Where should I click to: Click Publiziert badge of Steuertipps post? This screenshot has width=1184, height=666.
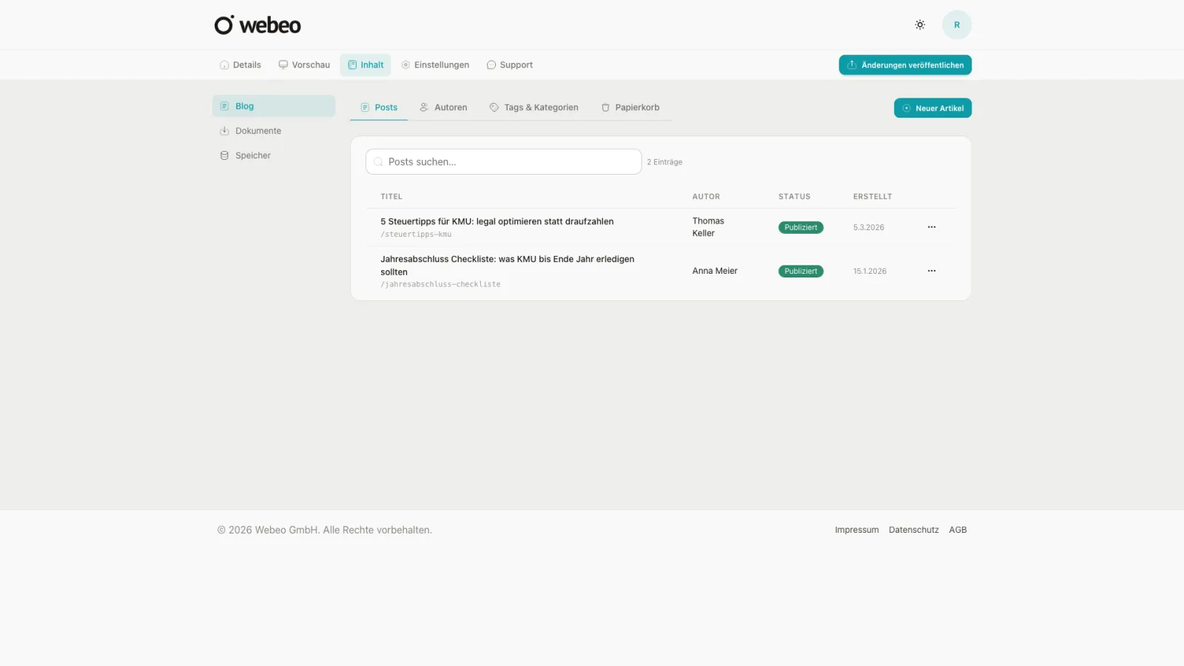(801, 227)
